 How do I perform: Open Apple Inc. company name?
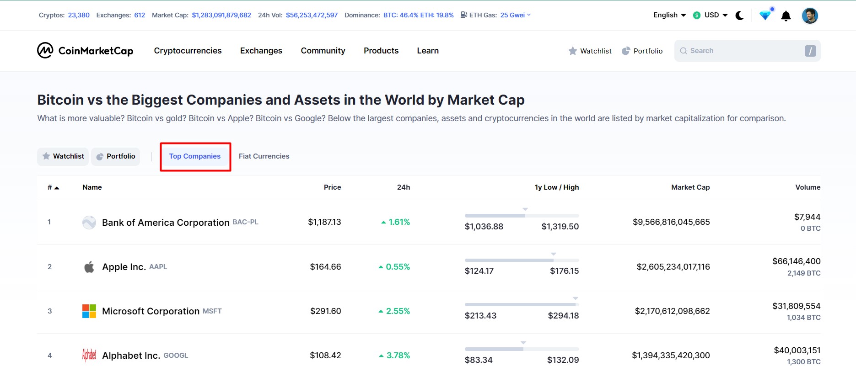click(x=124, y=267)
